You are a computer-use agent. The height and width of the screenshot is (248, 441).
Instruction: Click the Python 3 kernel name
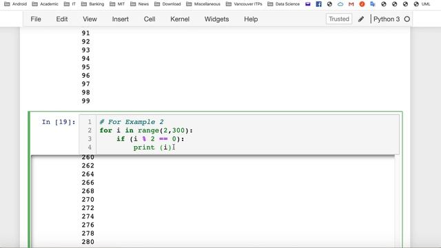pos(387,19)
